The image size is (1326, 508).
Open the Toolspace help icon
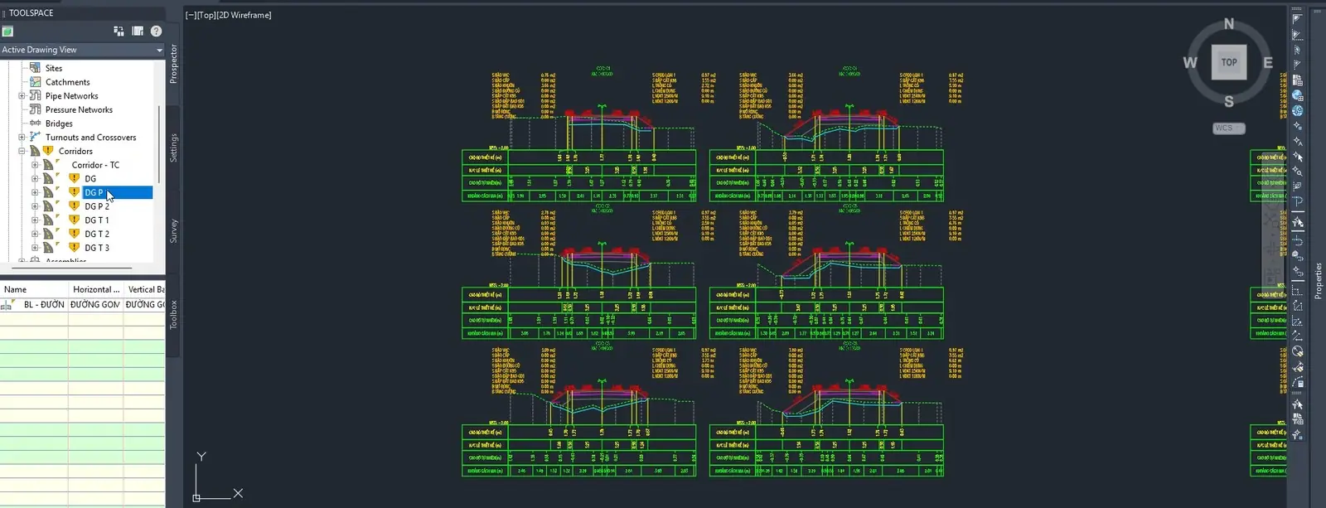[156, 31]
